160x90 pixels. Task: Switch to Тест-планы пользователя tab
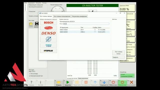tap(62, 16)
